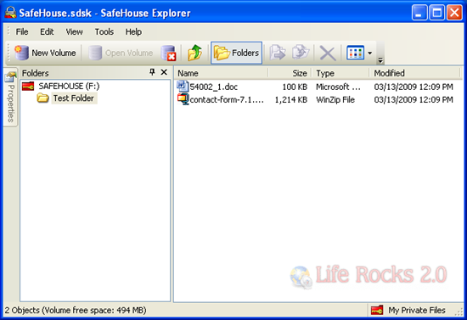Click status text showing volume free space
Screen dimensions: 467x320
[x=76, y=311]
